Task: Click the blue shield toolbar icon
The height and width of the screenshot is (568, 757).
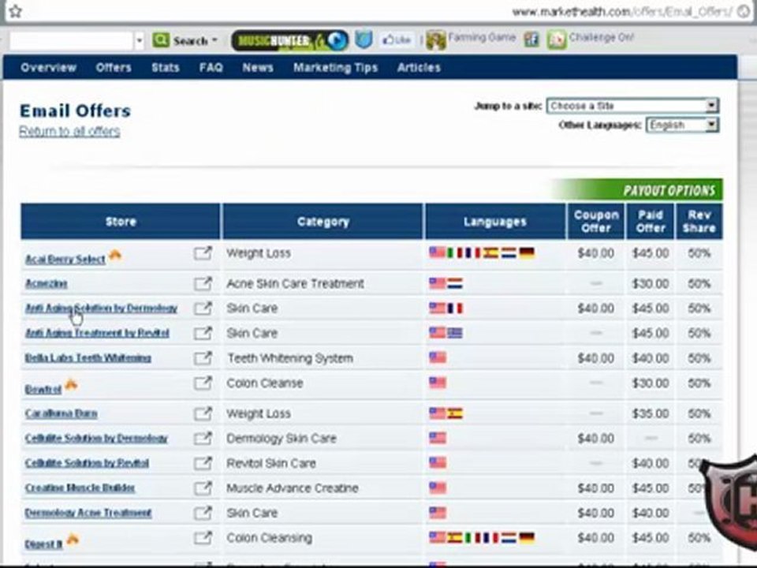Action: [x=363, y=39]
